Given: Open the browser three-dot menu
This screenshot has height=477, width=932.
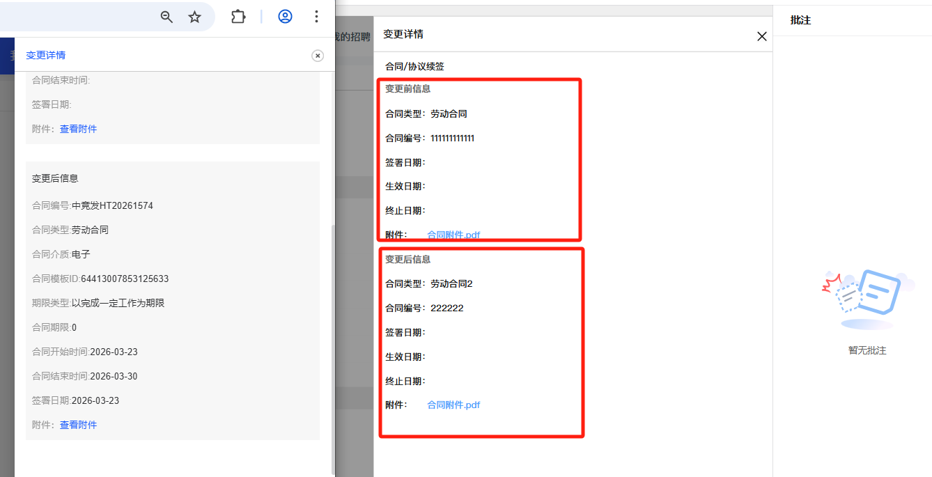Looking at the screenshot, I should tap(316, 17).
